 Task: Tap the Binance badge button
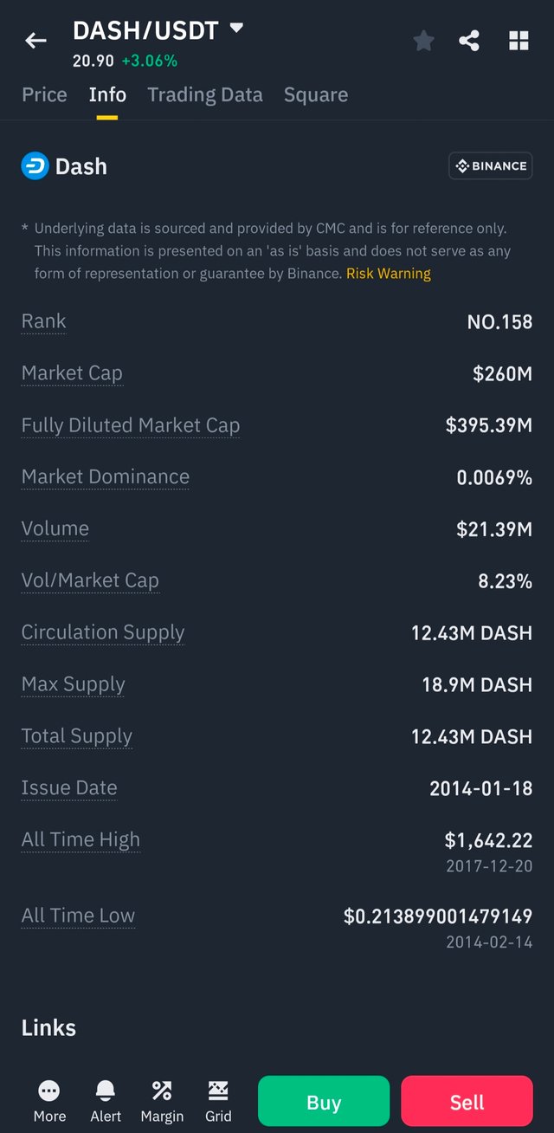[x=490, y=166]
